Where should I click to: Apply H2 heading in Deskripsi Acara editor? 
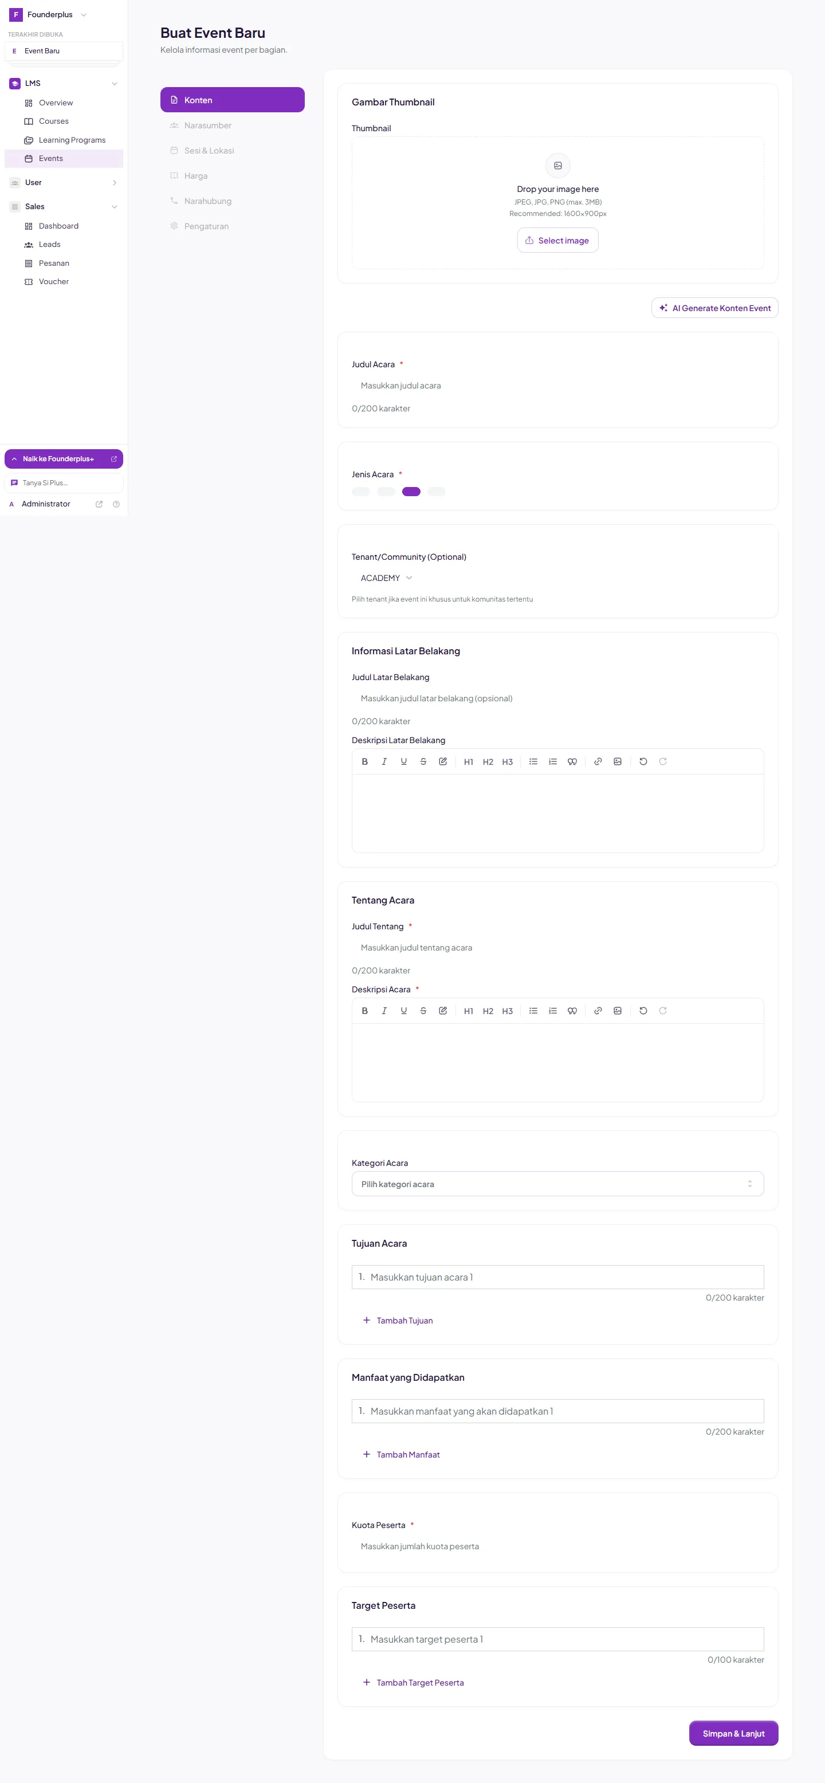pyautogui.click(x=488, y=1011)
